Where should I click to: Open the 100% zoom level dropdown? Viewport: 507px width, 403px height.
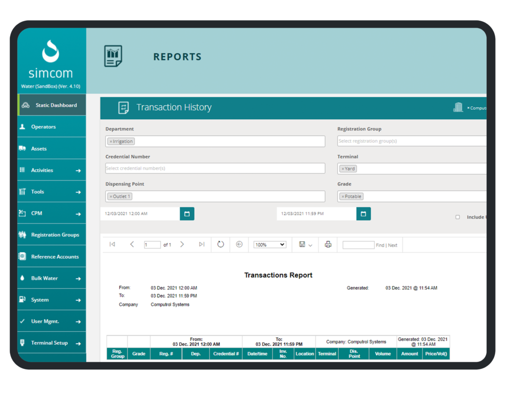(269, 244)
